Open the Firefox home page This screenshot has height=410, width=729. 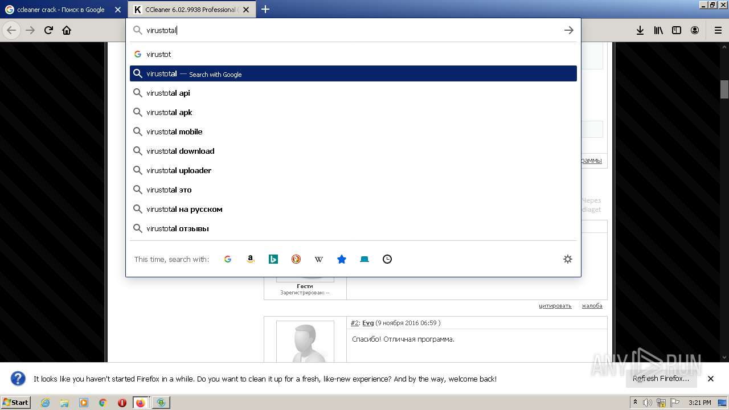[x=67, y=30]
